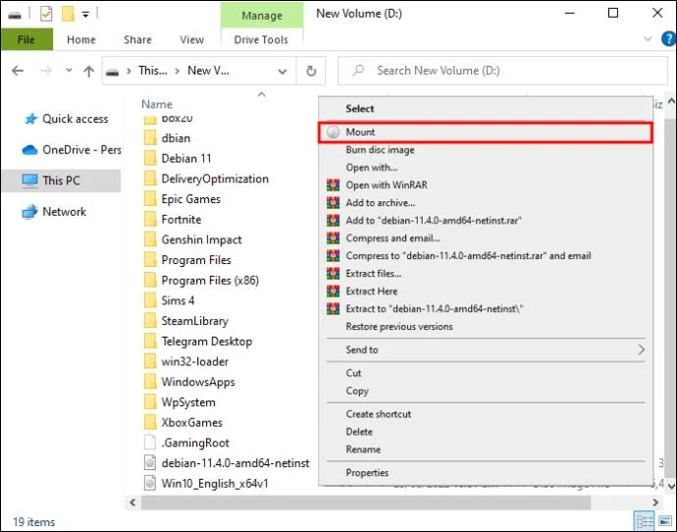Choose Rename from context menu
The height and width of the screenshot is (532, 677).
(486, 450)
